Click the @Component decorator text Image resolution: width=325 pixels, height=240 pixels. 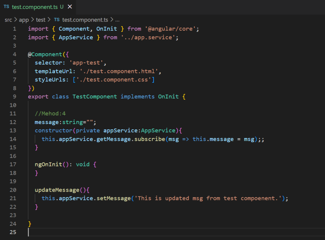tap(45, 54)
